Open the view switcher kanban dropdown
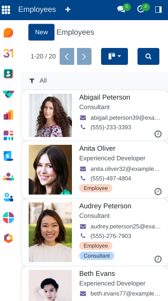This screenshot has width=168, height=301. pos(114,57)
